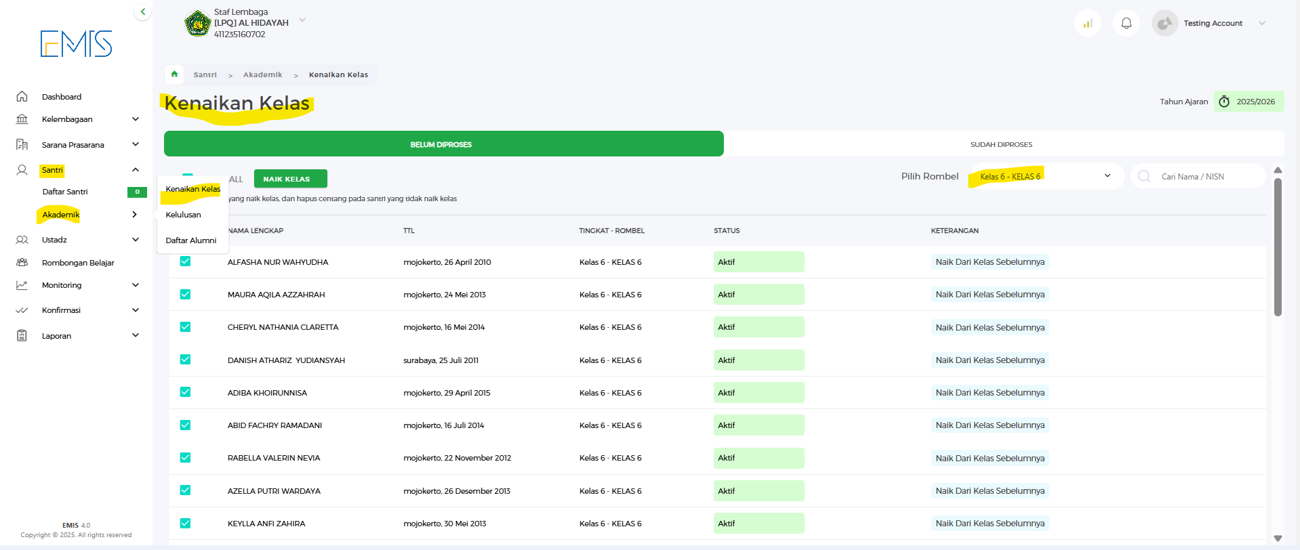Choose Daftar Alumni from submenu
The height and width of the screenshot is (550, 1300).
click(191, 240)
